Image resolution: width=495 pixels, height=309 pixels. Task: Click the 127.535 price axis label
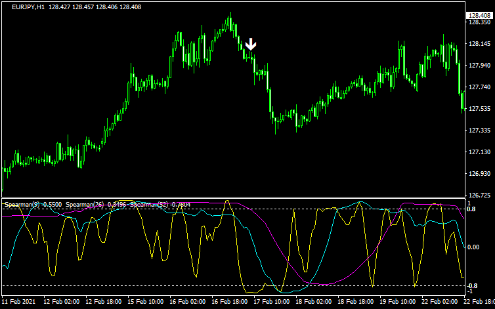pyautogui.click(x=478, y=109)
